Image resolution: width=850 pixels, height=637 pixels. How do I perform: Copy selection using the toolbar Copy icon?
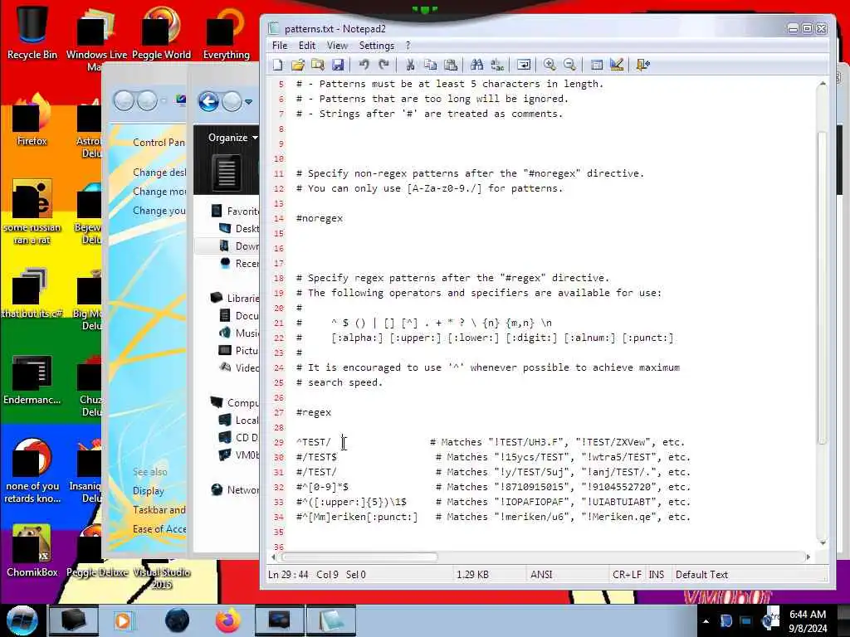click(431, 65)
